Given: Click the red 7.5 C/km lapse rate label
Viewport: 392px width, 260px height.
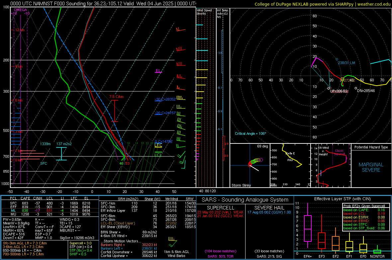Looking at the screenshot, I should (116, 97).
